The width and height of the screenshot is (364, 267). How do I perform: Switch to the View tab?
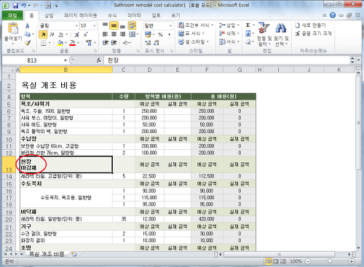click(175, 15)
